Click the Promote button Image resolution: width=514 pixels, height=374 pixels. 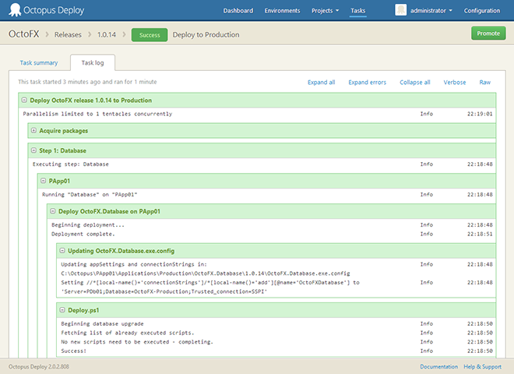pos(488,34)
